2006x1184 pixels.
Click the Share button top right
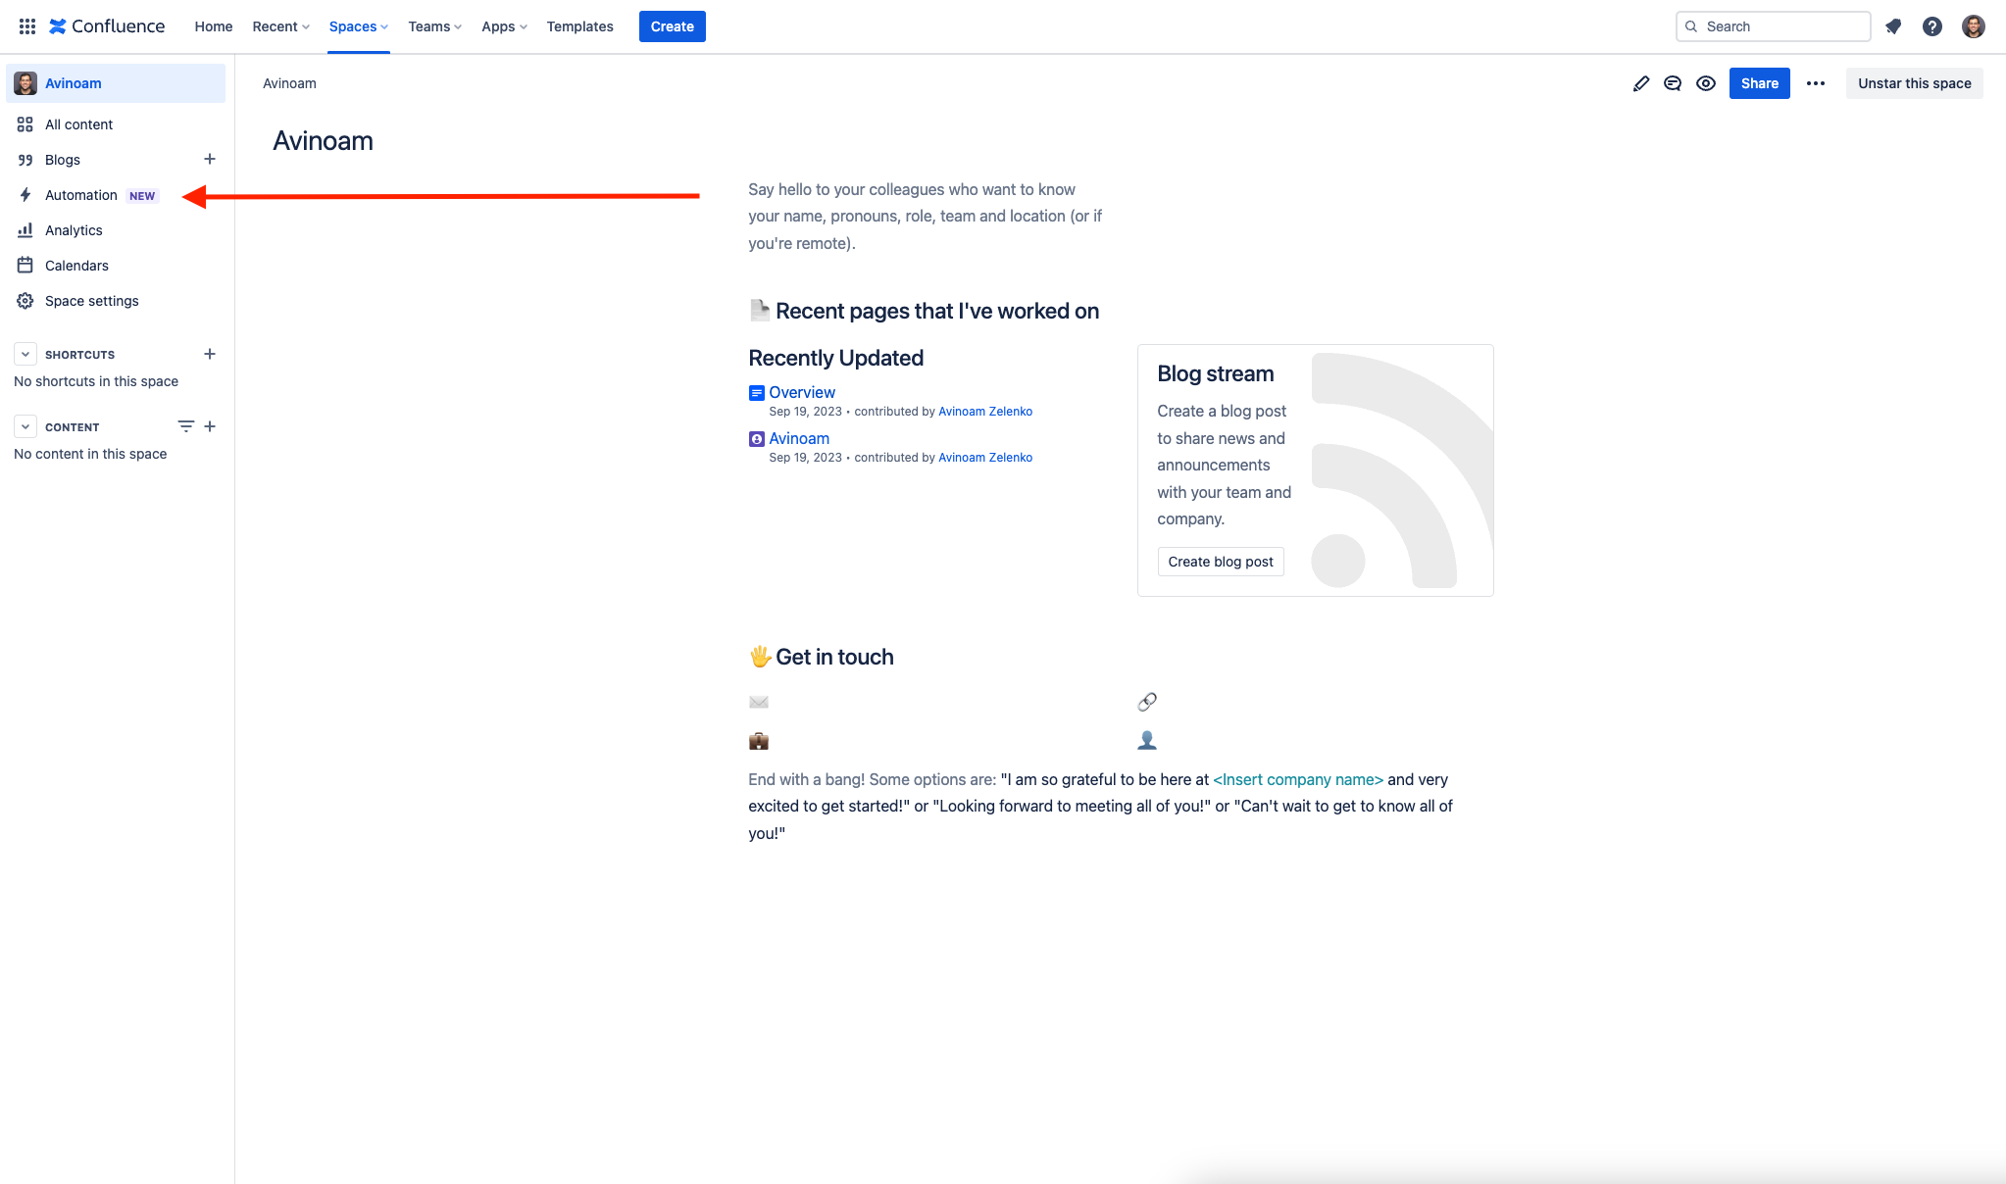point(1759,83)
